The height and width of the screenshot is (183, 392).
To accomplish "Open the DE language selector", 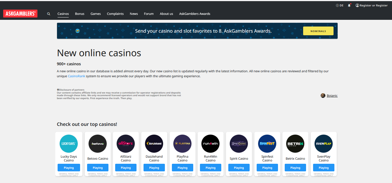I will pos(340,5).
